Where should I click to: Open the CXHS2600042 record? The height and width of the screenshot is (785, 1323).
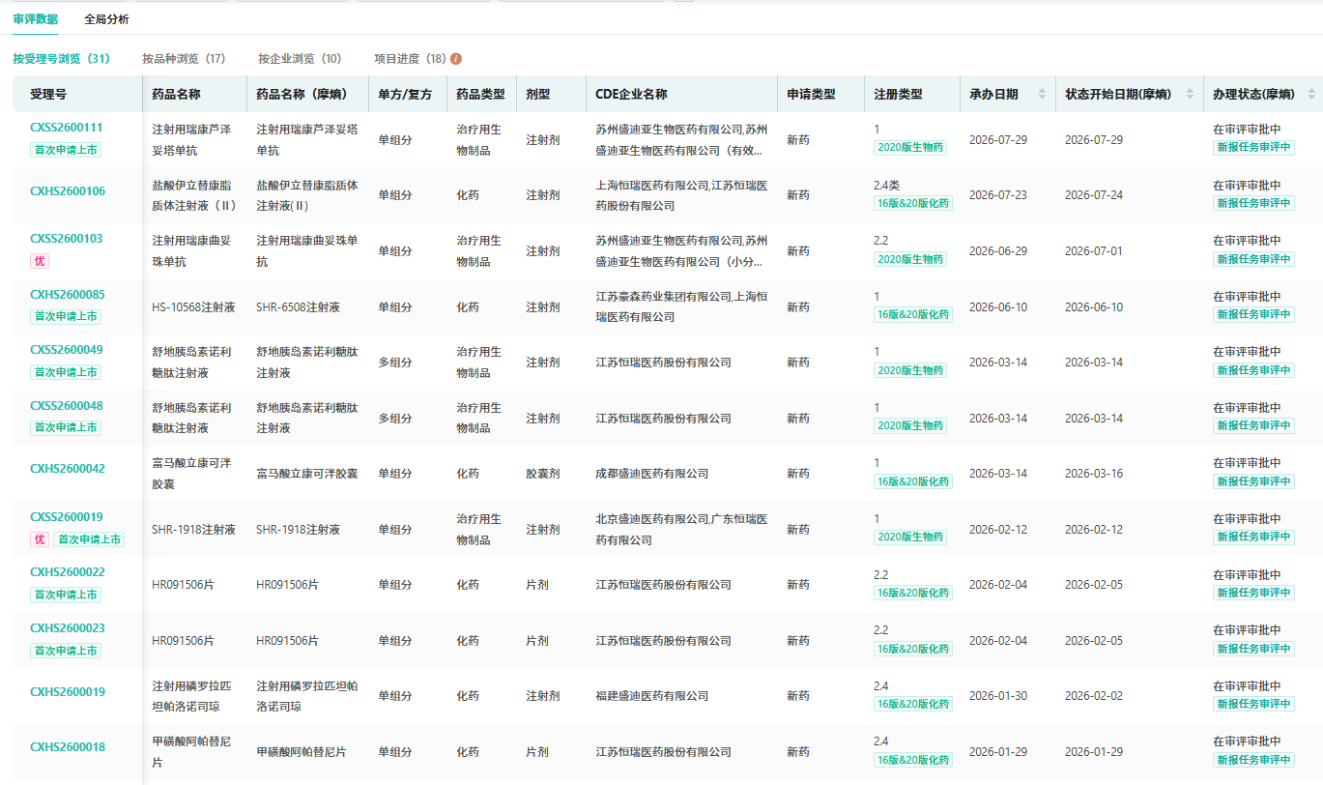pyautogui.click(x=68, y=469)
